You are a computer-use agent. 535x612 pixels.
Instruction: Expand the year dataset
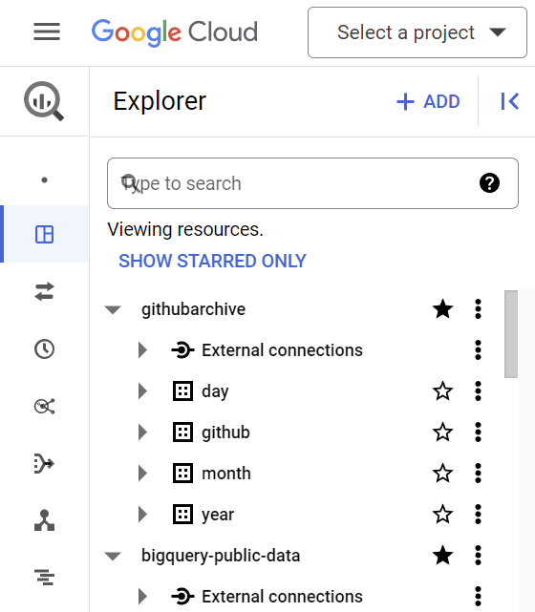tap(142, 515)
